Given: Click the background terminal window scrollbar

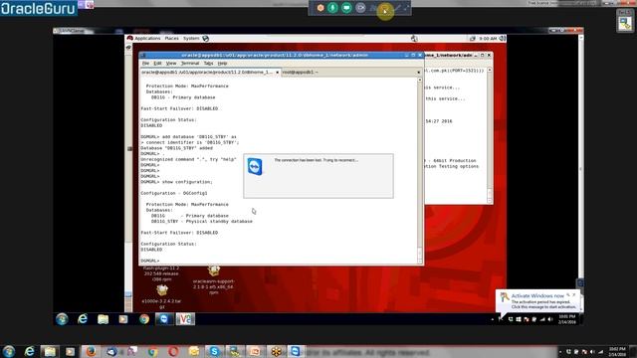Looking at the screenshot, I should click(489, 135).
